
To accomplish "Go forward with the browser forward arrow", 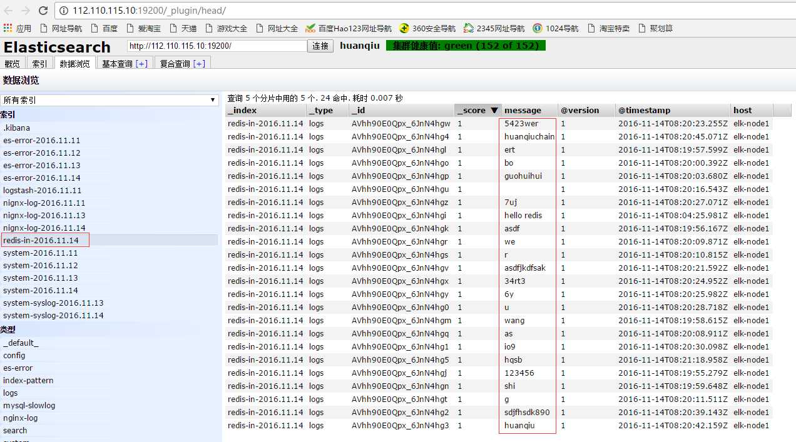I will (x=26, y=11).
